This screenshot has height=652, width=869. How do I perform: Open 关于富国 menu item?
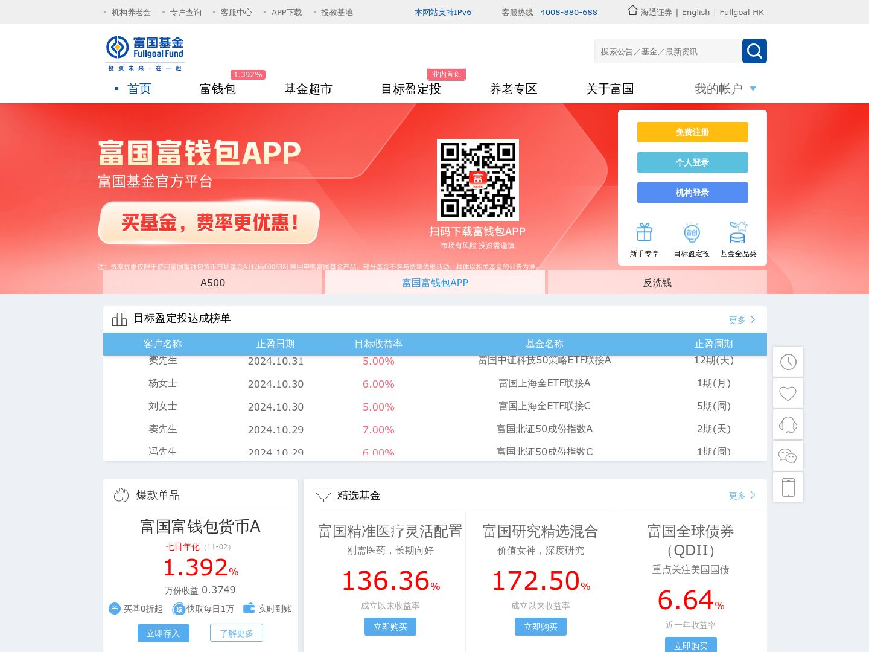[610, 89]
